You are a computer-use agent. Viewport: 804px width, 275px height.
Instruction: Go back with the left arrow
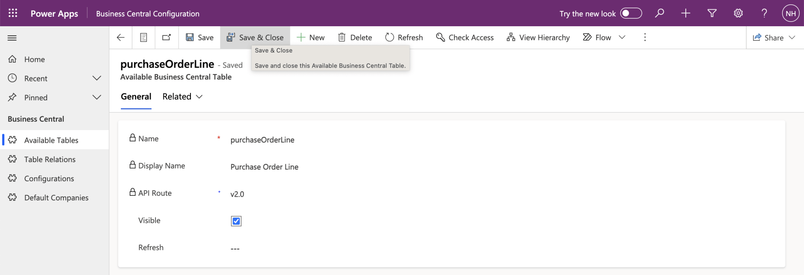coord(120,38)
